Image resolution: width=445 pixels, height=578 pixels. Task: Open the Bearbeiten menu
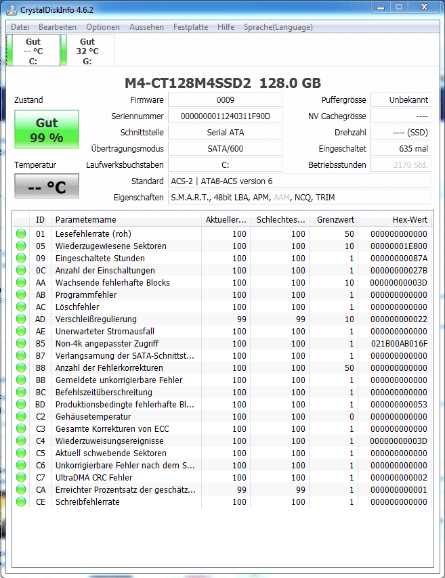point(58,27)
